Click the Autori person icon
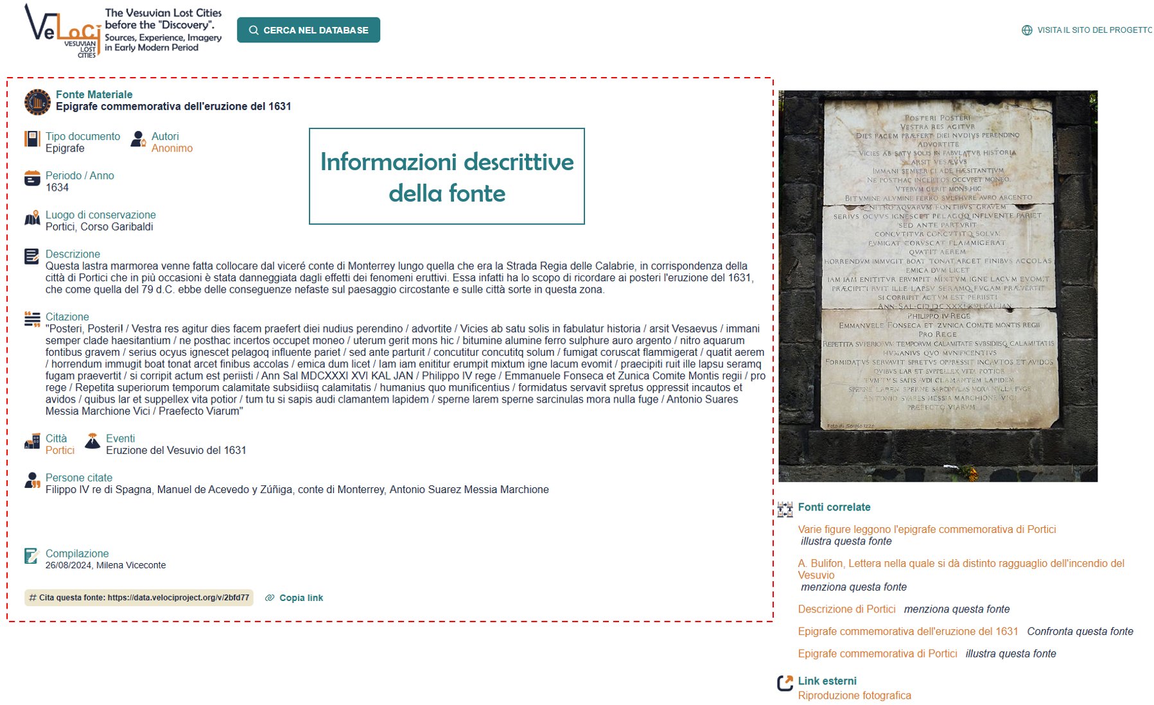The height and width of the screenshot is (705, 1154). (138, 139)
